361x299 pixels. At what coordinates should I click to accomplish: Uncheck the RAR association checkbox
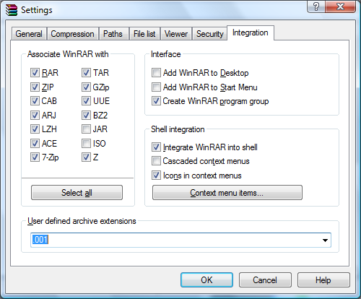35,72
